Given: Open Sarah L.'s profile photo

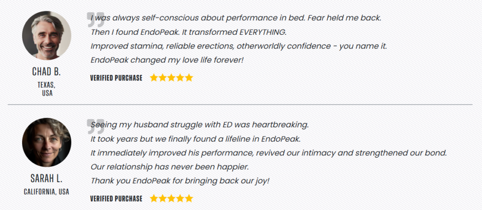Looking at the screenshot, I should click(47, 142).
